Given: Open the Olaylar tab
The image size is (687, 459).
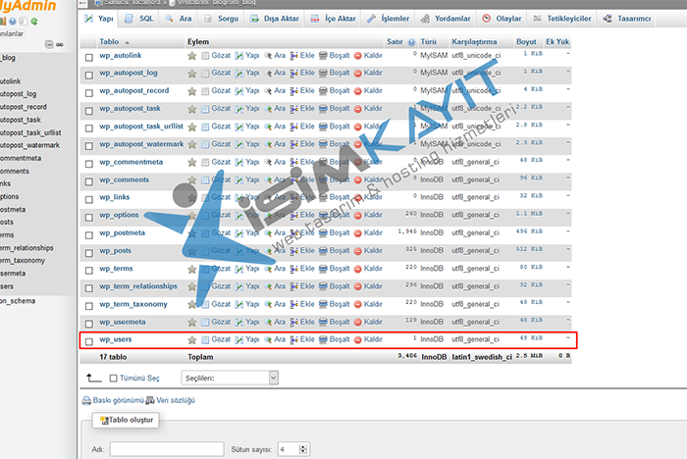Looking at the screenshot, I should pyautogui.click(x=502, y=19).
